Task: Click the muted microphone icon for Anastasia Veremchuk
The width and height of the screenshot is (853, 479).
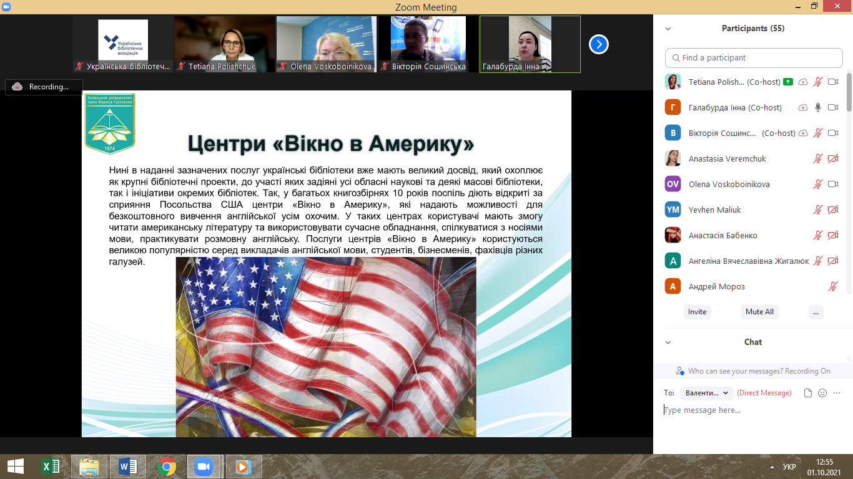Action: pos(817,159)
